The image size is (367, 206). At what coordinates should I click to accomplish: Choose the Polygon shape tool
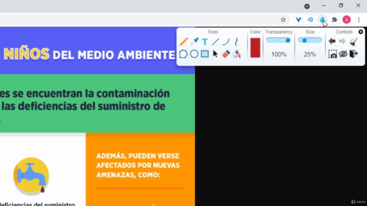[x=183, y=54]
